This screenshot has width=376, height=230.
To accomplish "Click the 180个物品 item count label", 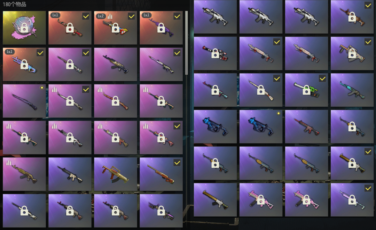I will tap(14, 4).
